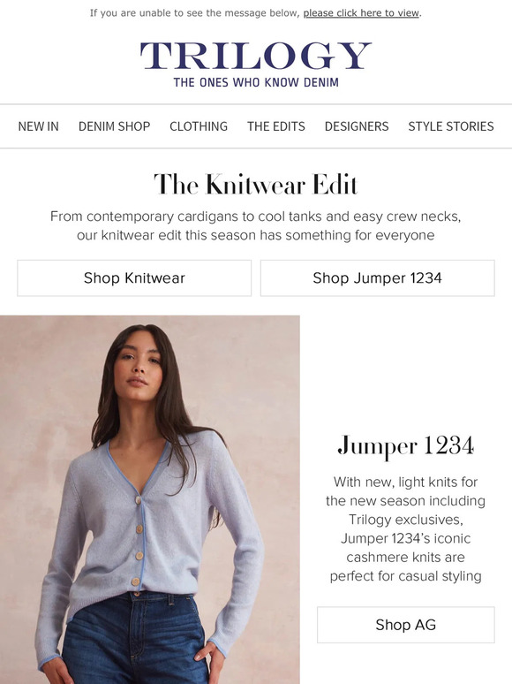This screenshot has height=684, width=512.
Task: Click the 'Jumper 1234' section heading
Action: [406, 445]
